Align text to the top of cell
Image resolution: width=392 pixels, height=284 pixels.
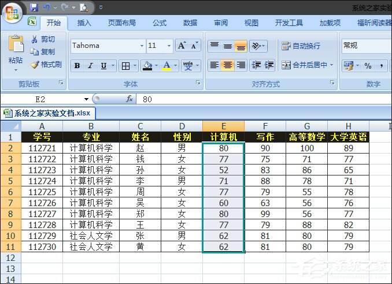point(215,46)
